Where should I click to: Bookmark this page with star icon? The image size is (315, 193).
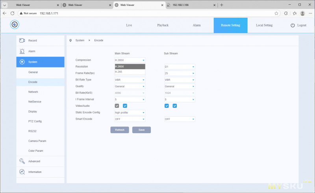(276, 13)
